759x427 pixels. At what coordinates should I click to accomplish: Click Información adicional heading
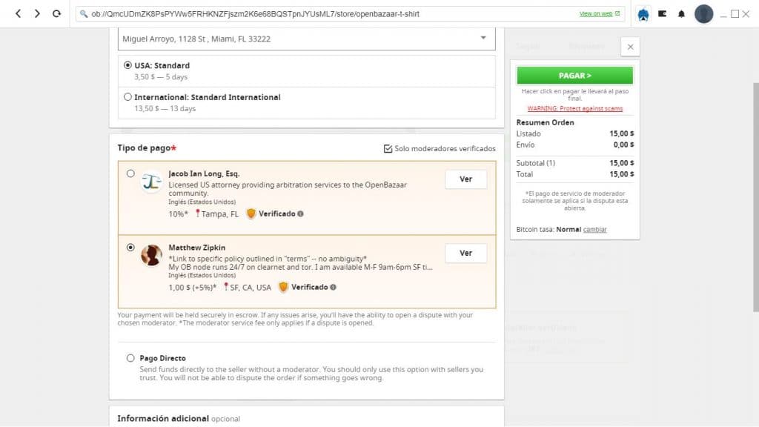pyautogui.click(x=163, y=418)
